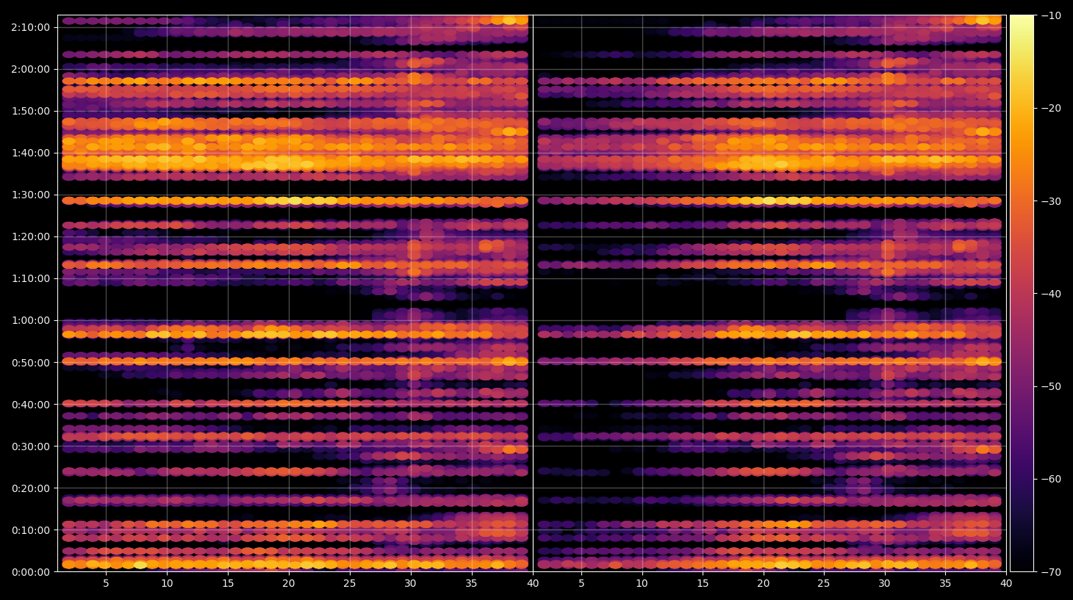
Task: Select the 1:10:00 y-axis label
Action: (31, 278)
